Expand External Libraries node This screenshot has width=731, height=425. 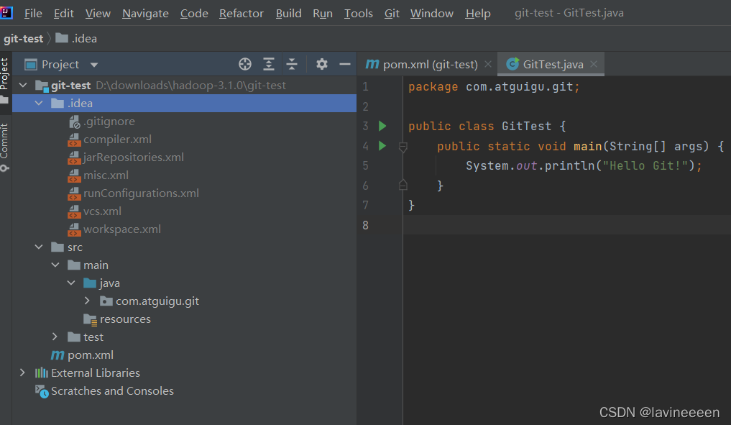click(22, 373)
